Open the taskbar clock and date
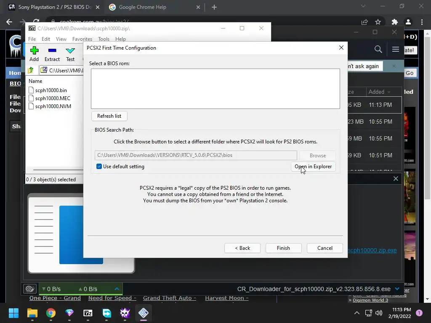 point(400,313)
